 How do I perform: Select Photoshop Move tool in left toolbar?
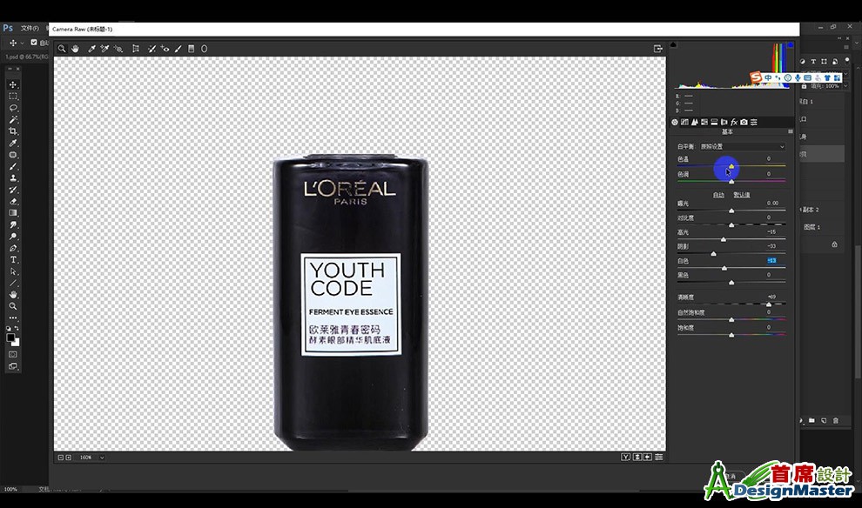tap(13, 84)
